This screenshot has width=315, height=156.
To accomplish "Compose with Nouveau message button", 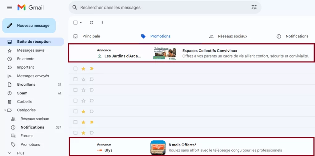I will [x=29, y=26].
